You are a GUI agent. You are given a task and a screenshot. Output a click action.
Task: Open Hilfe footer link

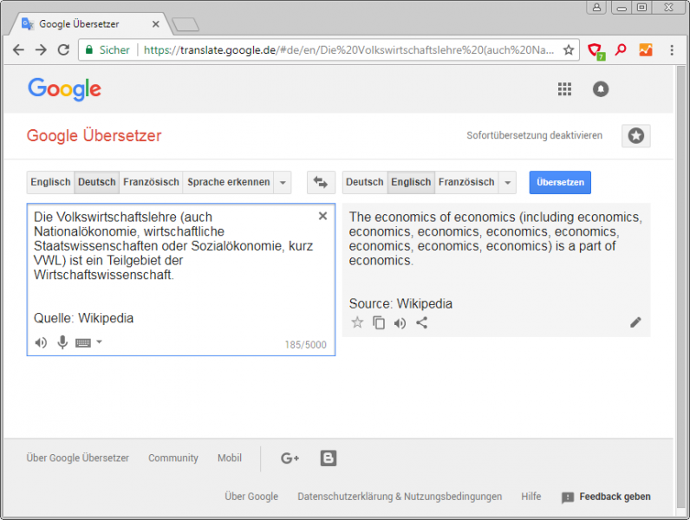531,497
